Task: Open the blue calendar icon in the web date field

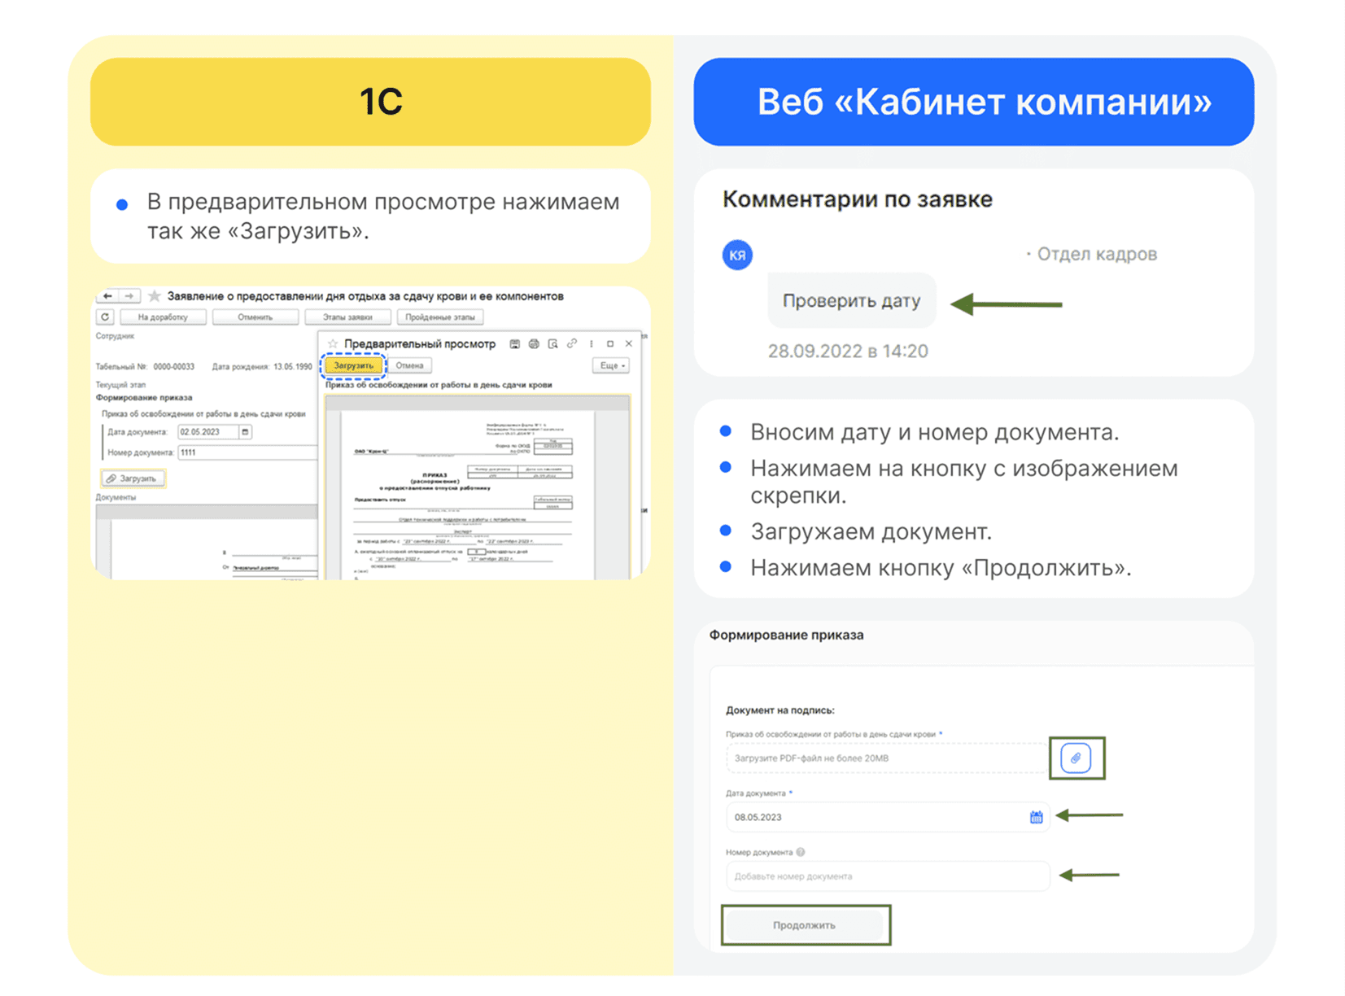Action: pos(1036,817)
